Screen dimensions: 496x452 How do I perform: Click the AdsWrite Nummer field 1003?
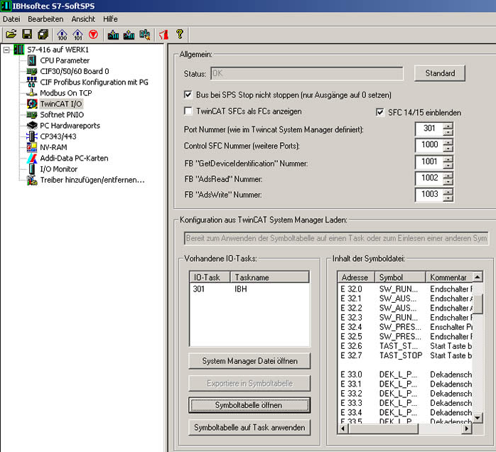pyautogui.click(x=429, y=195)
